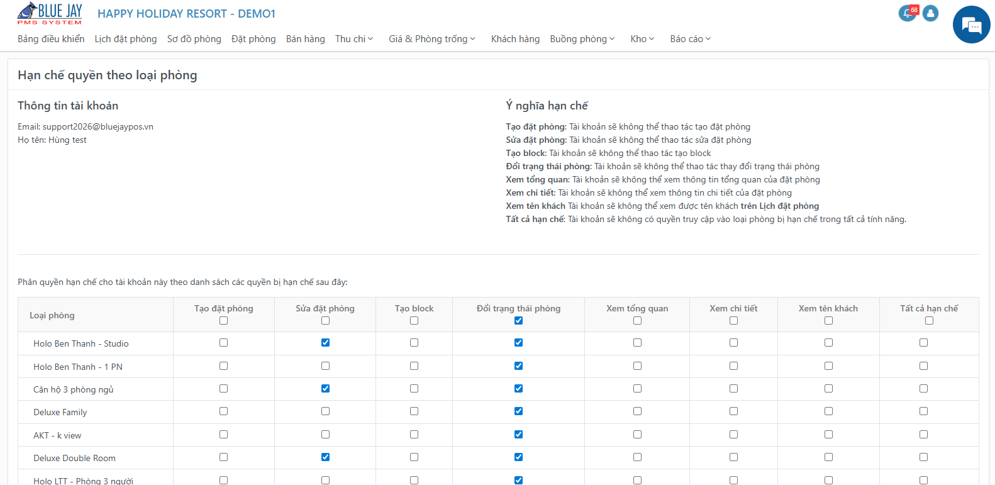
Task: Click the 'Loại phòng' column header
Action: pos(52,315)
